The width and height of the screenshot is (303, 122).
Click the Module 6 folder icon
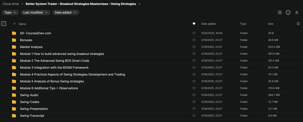(14, 88)
